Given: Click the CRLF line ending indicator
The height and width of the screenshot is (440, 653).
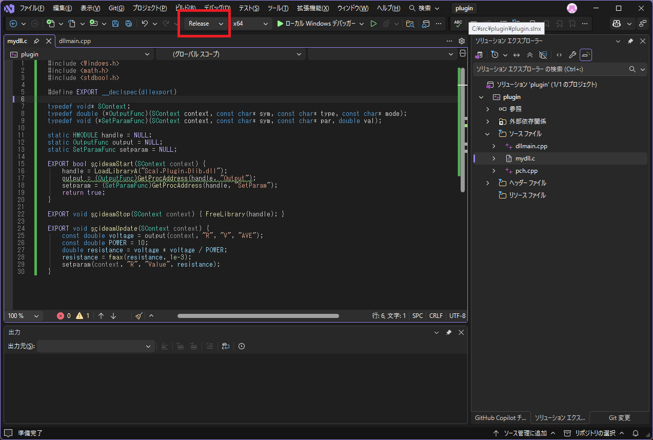Looking at the screenshot, I should coord(436,316).
